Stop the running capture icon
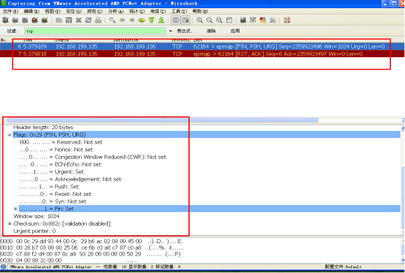The height and width of the screenshot is (273, 405). click(x=35, y=20)
